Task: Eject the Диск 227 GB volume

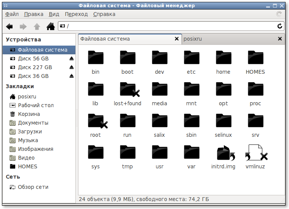Action: tap(72, 67)
